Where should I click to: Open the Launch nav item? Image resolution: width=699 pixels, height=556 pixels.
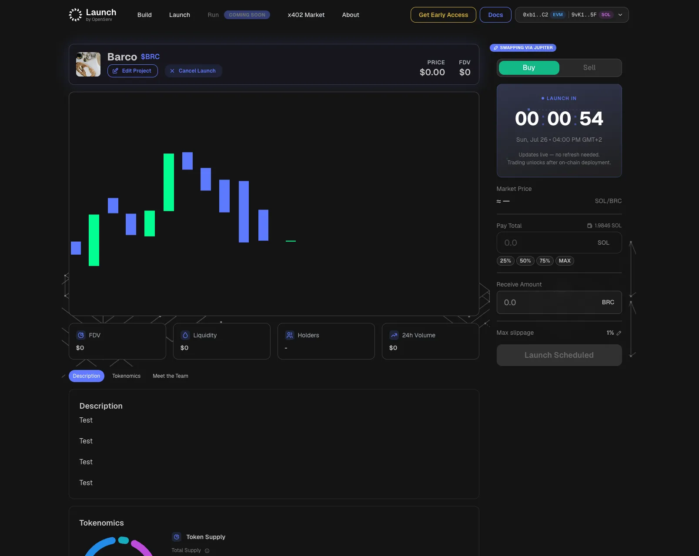coord(180,15)
